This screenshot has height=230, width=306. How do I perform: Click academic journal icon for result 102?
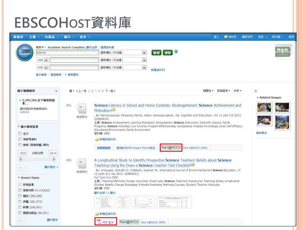click(81, 164)
